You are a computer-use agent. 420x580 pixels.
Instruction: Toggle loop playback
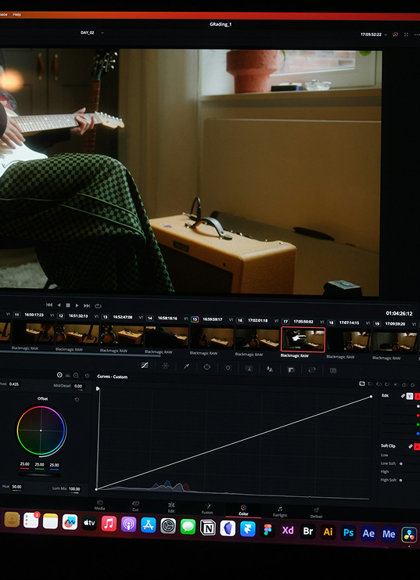[x=98, y=306]
